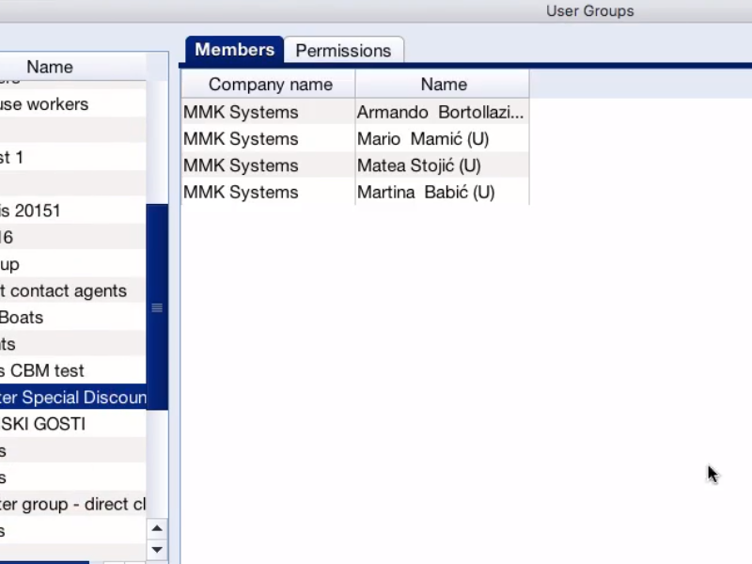Select member Martina Babić (U)
This screenshot has width=752, height=564.
tap(425, 192)
